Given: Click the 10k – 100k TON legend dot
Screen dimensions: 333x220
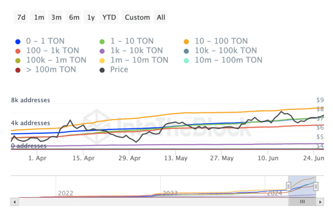Looking at the screenshot, I should tap(186, 51).
